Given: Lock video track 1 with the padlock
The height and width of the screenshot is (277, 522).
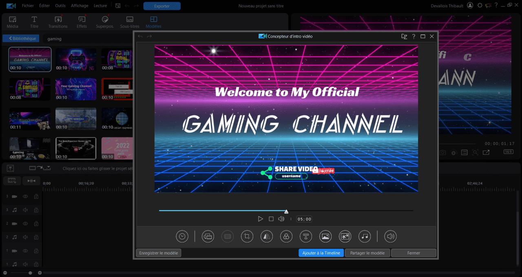Looking at the screenshot, I should pyautogui.click(x=36, y=250).
